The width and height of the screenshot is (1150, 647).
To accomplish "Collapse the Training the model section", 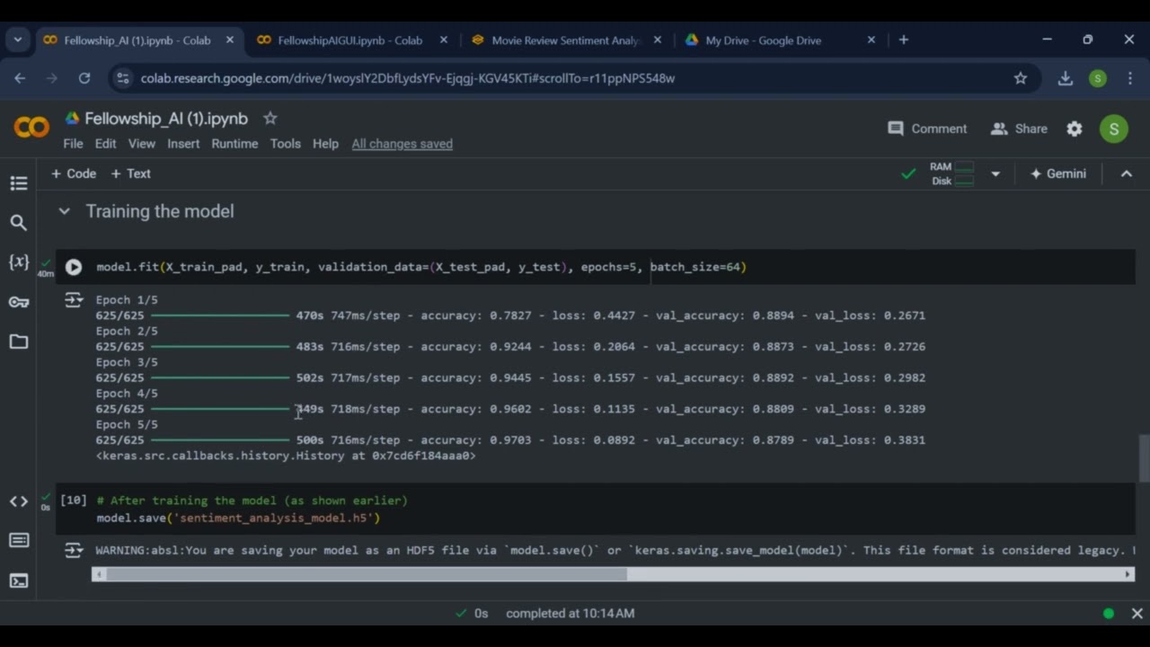I will click(64, 211).
